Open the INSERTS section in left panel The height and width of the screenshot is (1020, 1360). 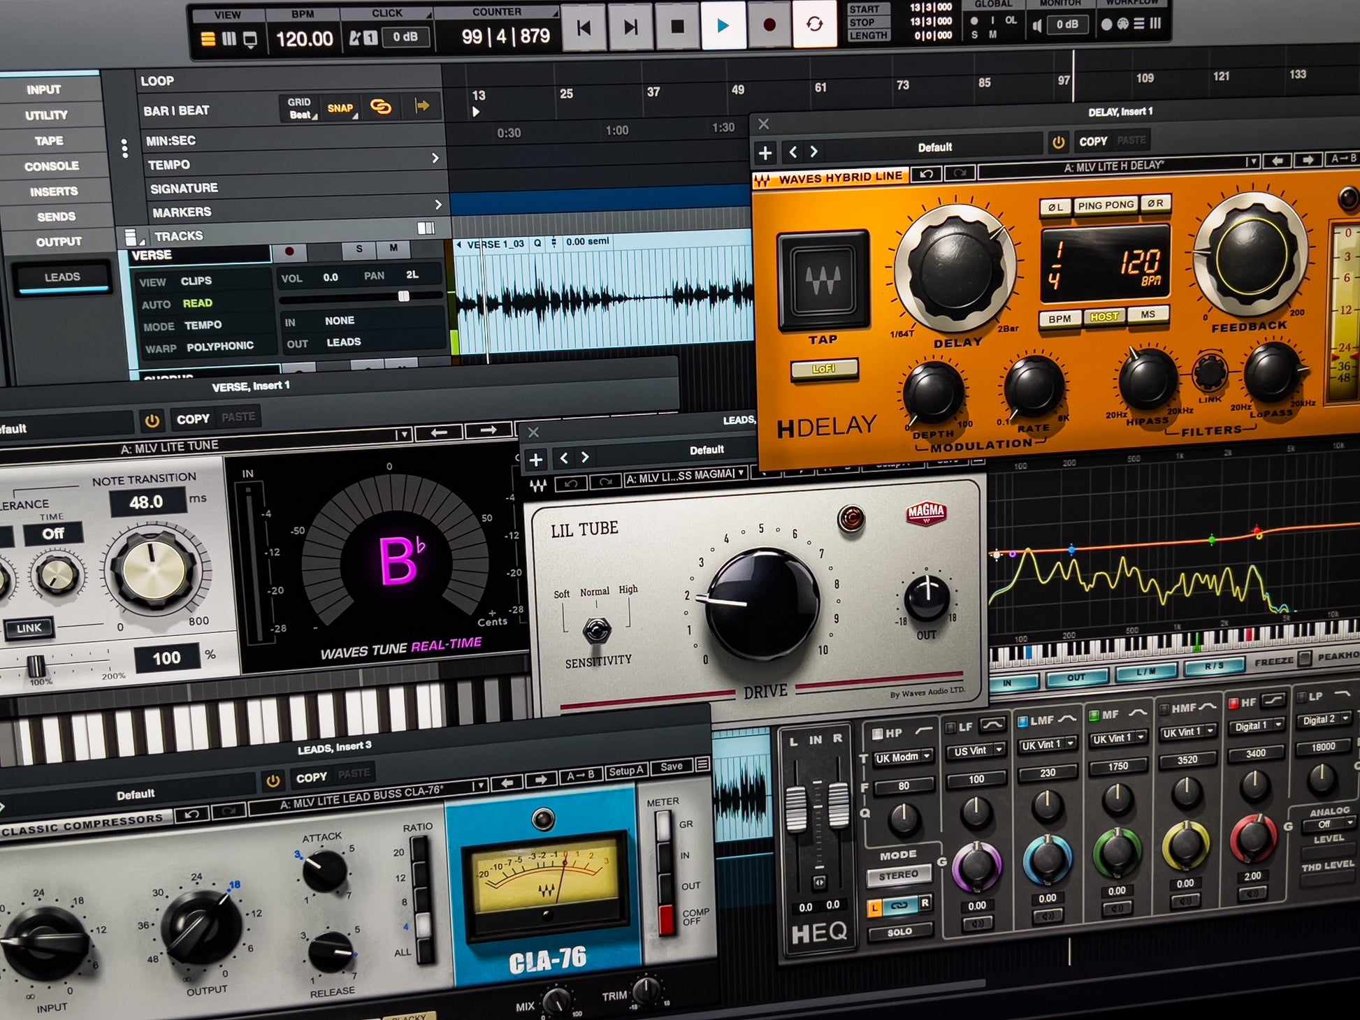pyautogui.click(x=54, y=191)
